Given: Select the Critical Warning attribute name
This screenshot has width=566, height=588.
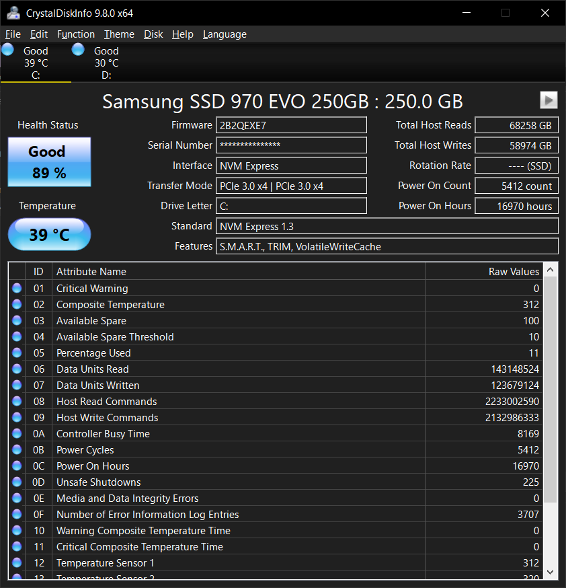Looking at the screenshot, I should [x=92, y=289].
